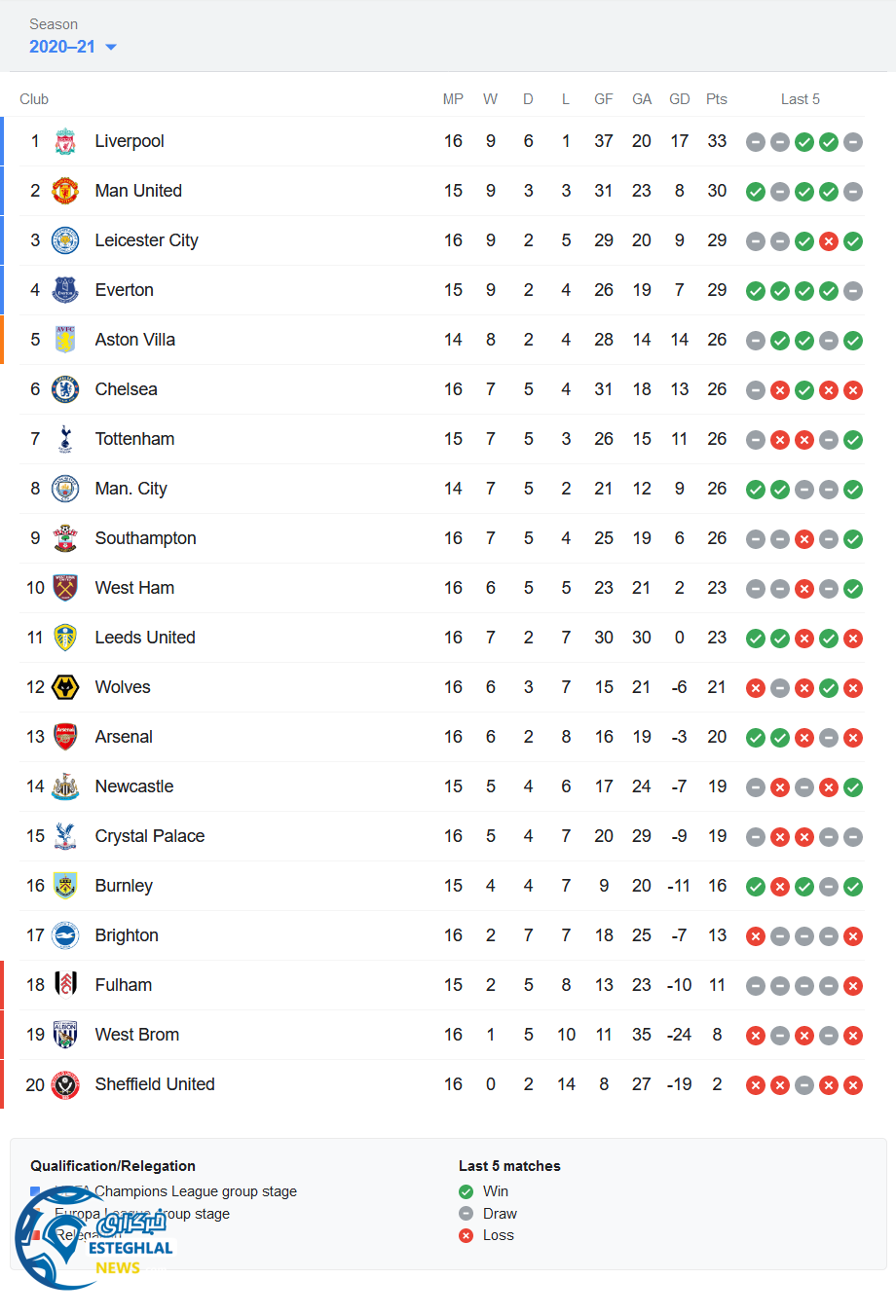This screenshot has height=1316, width=896.
Task: Click Leicester City's red loss indicator
Action: [x=829, y=241]
